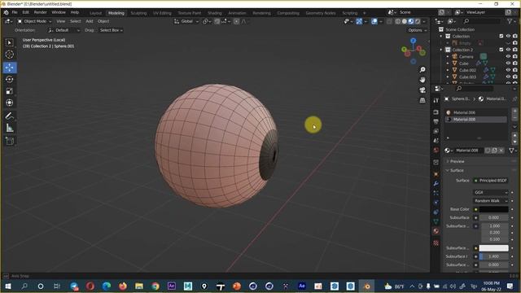Click the Blender logo menu icon
The image size is (521, 293).
tap(6, 12)
